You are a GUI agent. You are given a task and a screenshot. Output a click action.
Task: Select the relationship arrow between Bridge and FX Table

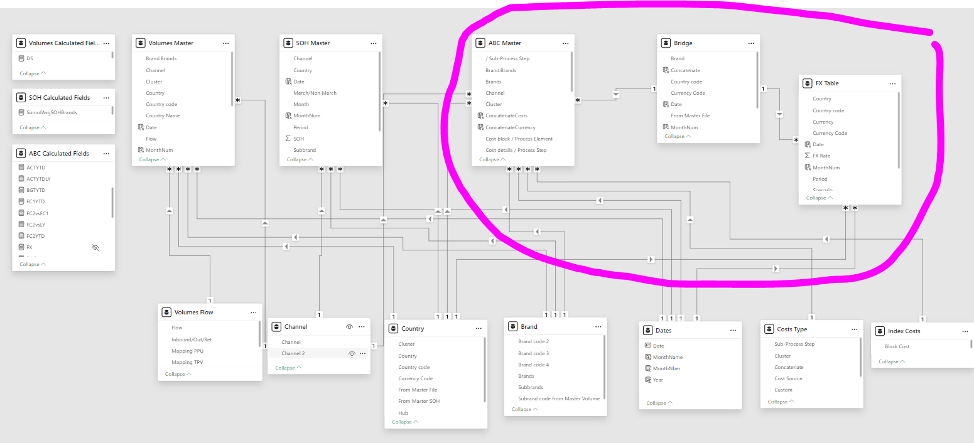(x=779, y=114)
